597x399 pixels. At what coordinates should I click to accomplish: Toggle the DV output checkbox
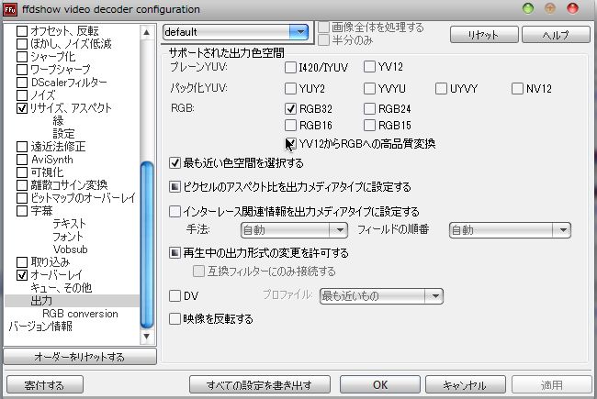pos(175,296)
